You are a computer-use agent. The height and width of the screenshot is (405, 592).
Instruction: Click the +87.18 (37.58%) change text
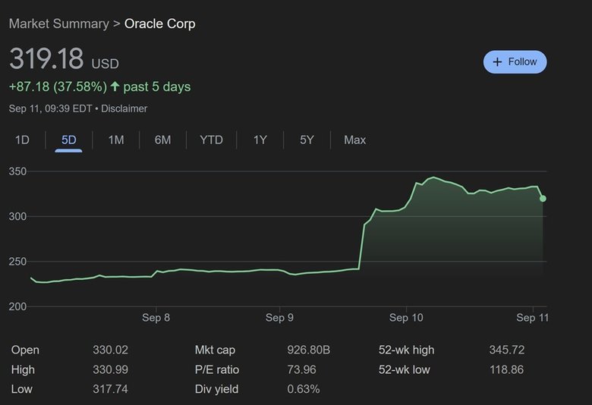[58, 86]
